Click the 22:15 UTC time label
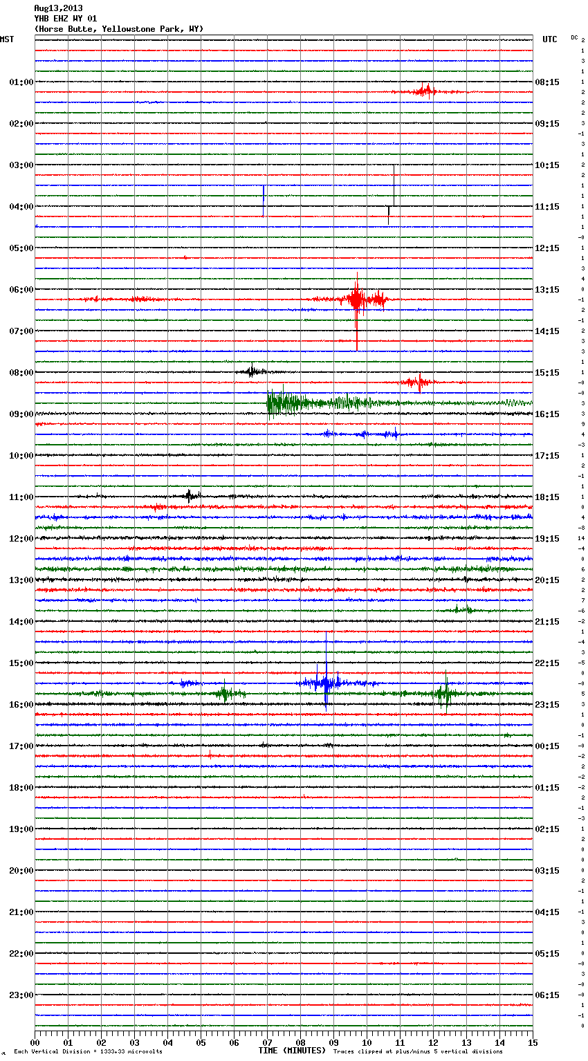This screenshot has height=1061, width=588. coord(547,663)
